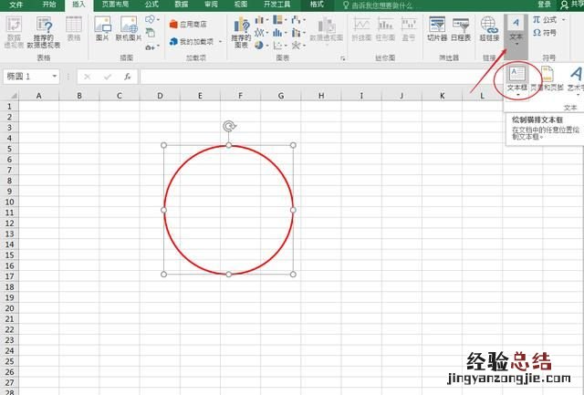This screenshot has width=584, height=395.
Task: Open the 文件 (File) menu
Action: click(16, 5)
